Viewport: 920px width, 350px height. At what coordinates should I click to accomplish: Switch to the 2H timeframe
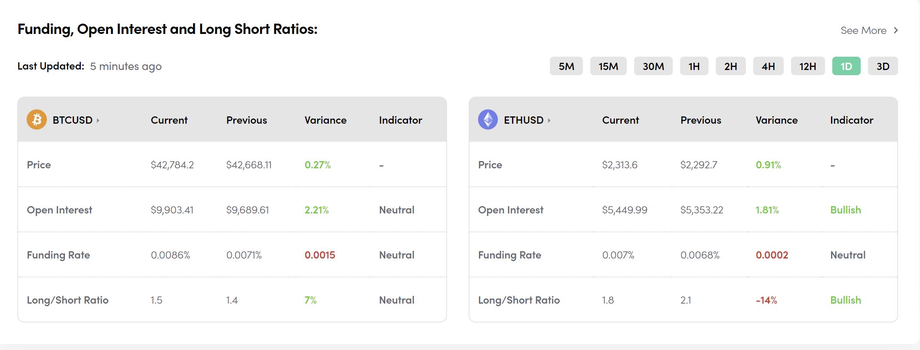[730, 66]
